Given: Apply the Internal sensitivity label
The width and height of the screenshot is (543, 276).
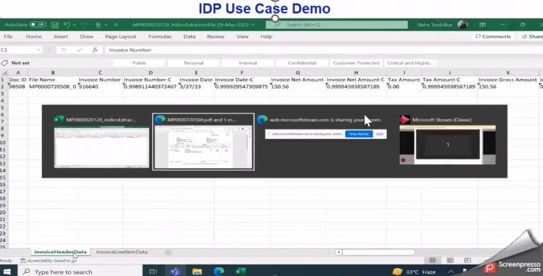Looking at the screenshot, I should pyautogui.click(x=248, y=63).
